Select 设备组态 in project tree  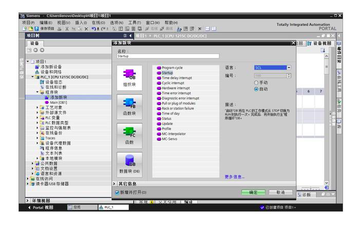(x=51, y=82)
